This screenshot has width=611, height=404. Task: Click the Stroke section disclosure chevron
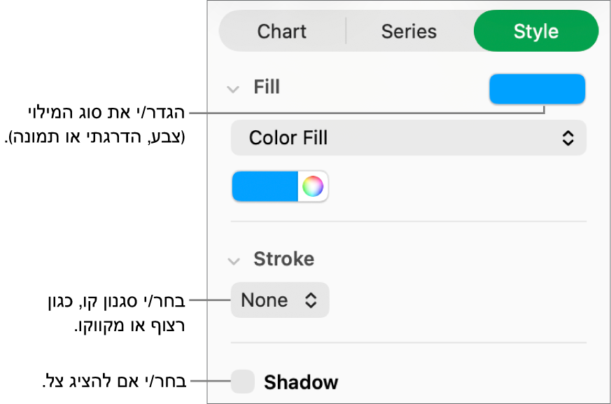[232, 260]
